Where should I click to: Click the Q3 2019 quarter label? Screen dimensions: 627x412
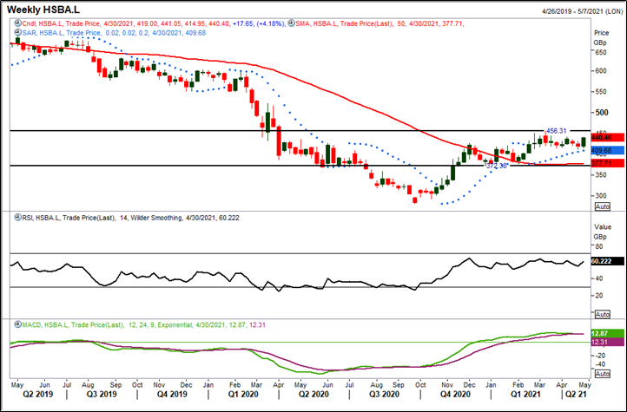pos(101,395)
